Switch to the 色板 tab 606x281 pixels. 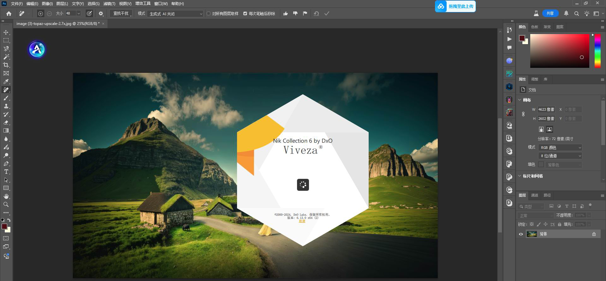[535, 27]
